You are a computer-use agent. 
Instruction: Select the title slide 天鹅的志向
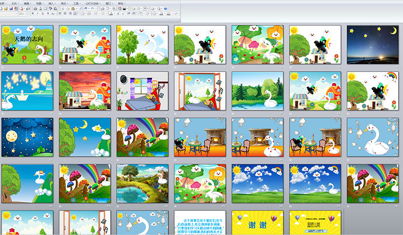(x=27, y=45)
